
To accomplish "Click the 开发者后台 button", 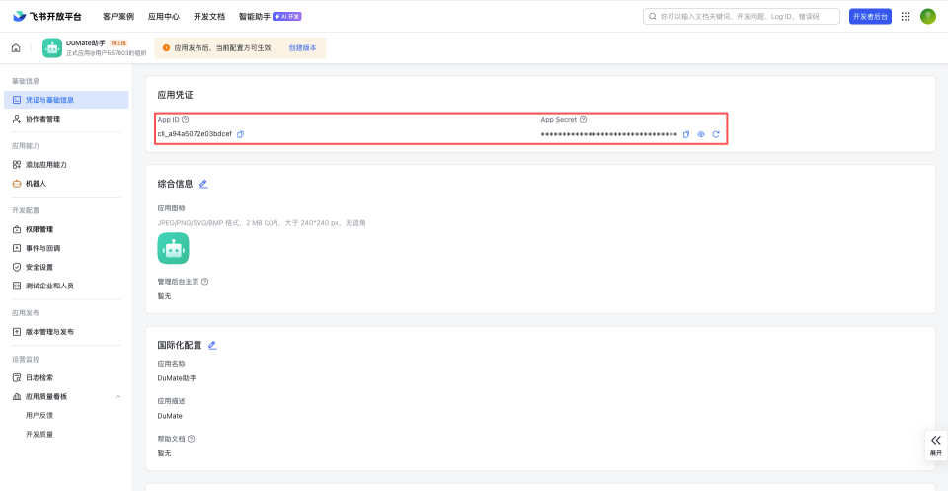I will pos(870,16).
